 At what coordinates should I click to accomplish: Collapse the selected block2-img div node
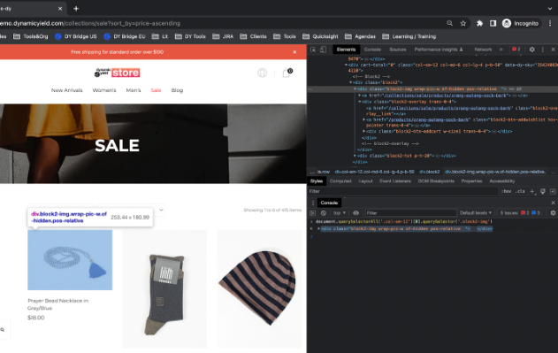point(355,89)
